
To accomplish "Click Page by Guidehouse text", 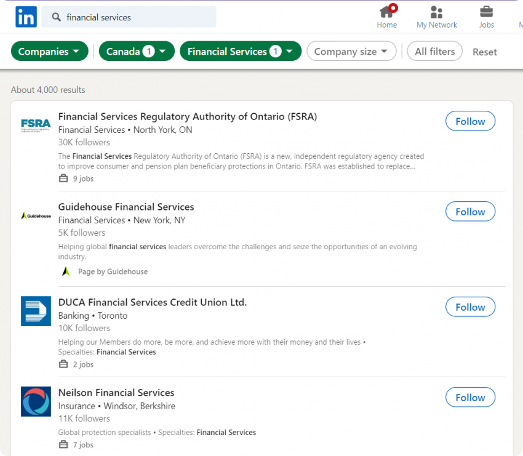I will pos(113,271).
